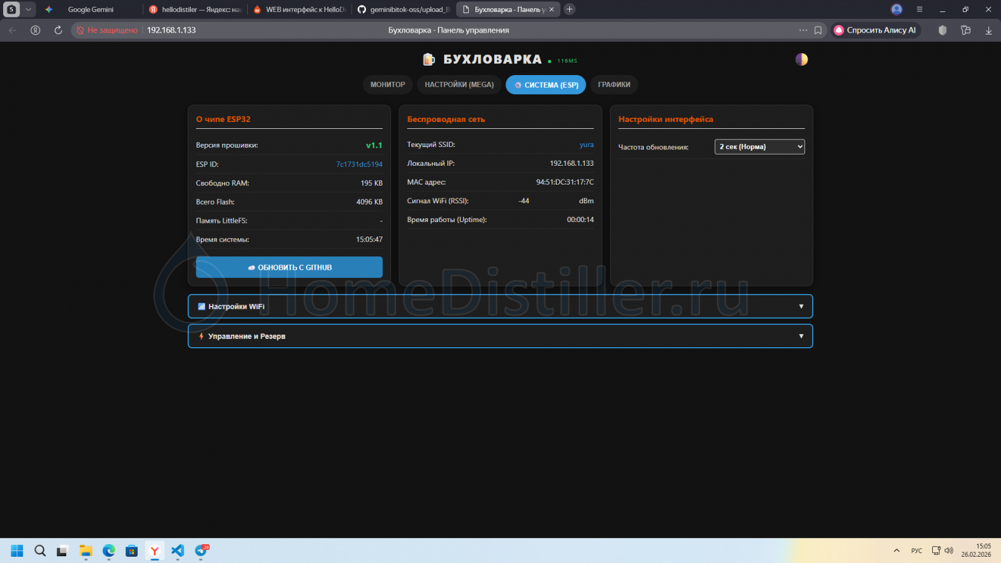This screenshot has height=563, width=1001.
Task: Open the Графики tab
Action: tap(614, 84)
